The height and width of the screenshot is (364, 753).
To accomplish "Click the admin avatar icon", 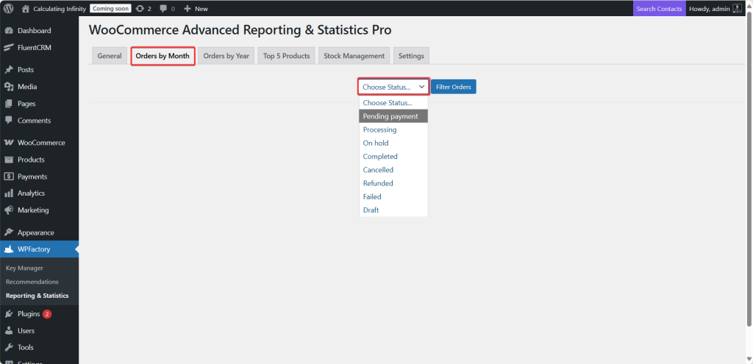I will pyautogui.click(x=738, y=9).
